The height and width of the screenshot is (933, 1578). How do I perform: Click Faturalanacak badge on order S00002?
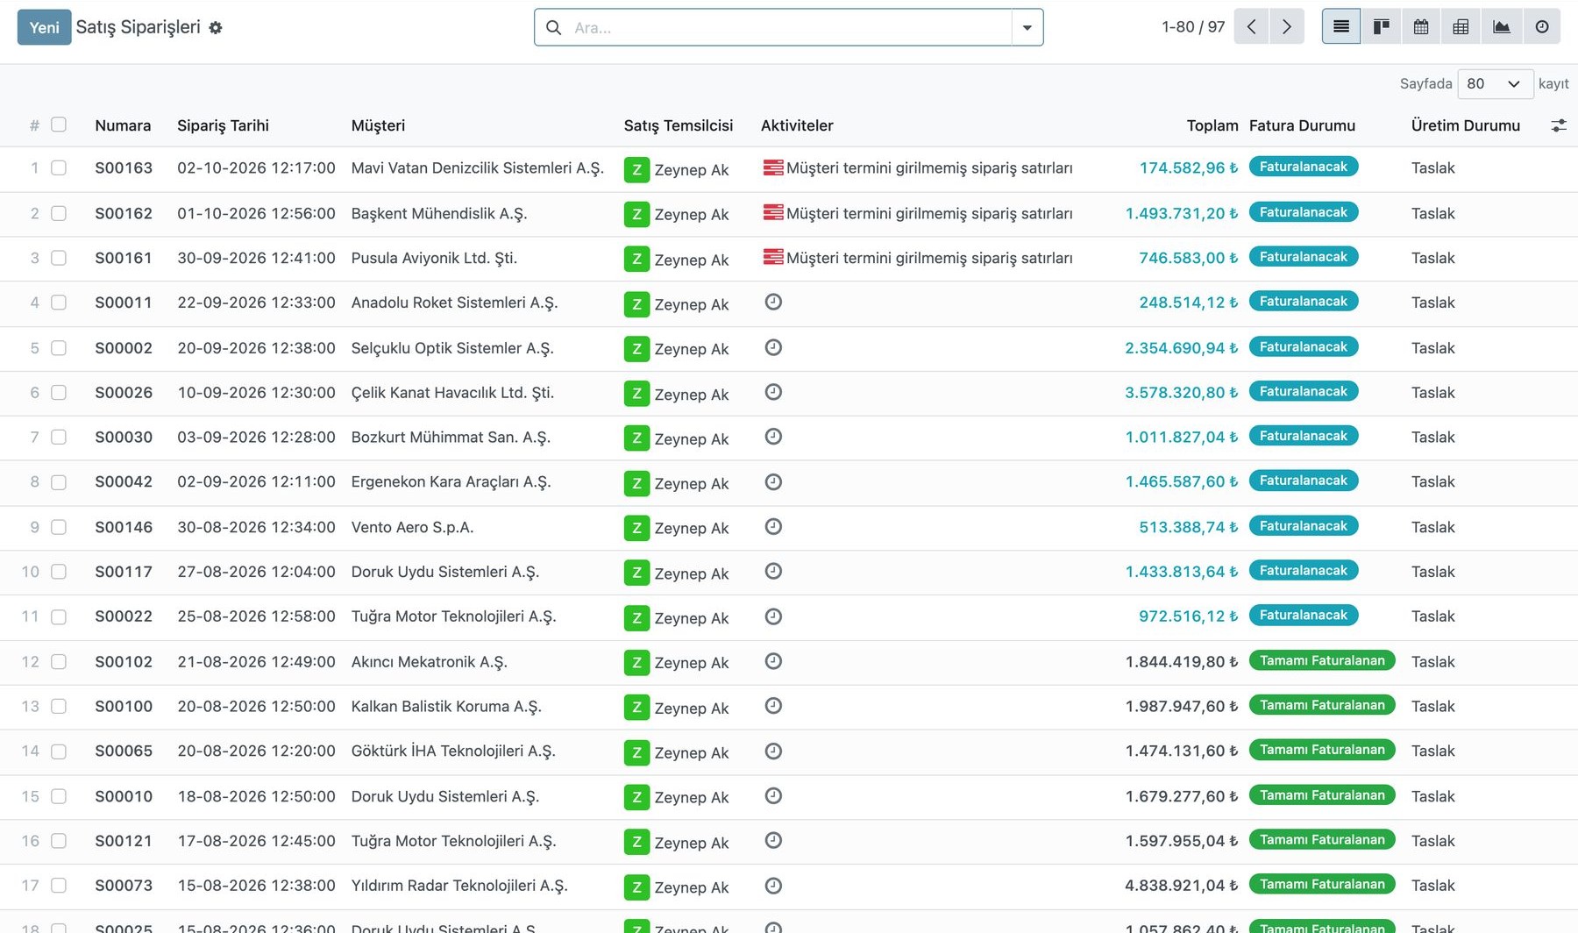tap(1303, 347)
